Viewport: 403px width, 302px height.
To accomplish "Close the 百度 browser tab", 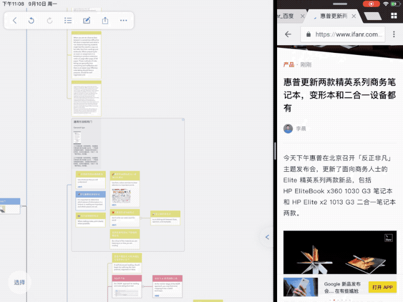I will point(303,16).
